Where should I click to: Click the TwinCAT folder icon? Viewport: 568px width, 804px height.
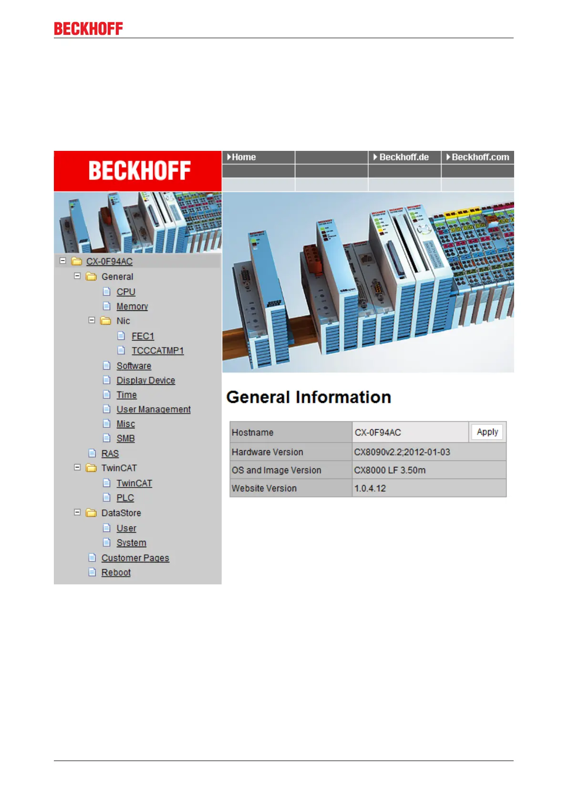click(x=91, y=468)
